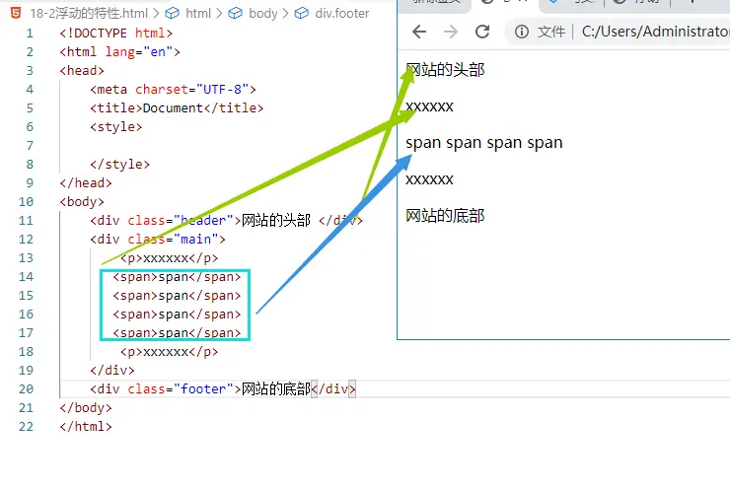Click the div class="footer" code line
The image size is (730, 489).
223,388
